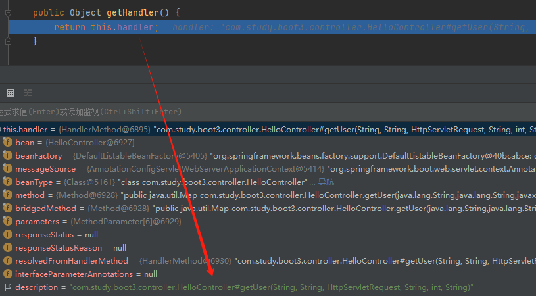
Task: Click the field icon of bean row
Action: [x=7, y=143]
